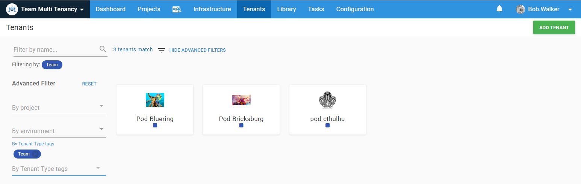Open the Pod-Bluering tenant logo thumbnail
Viewport: 581px width, 184px height.
[155, 100]
